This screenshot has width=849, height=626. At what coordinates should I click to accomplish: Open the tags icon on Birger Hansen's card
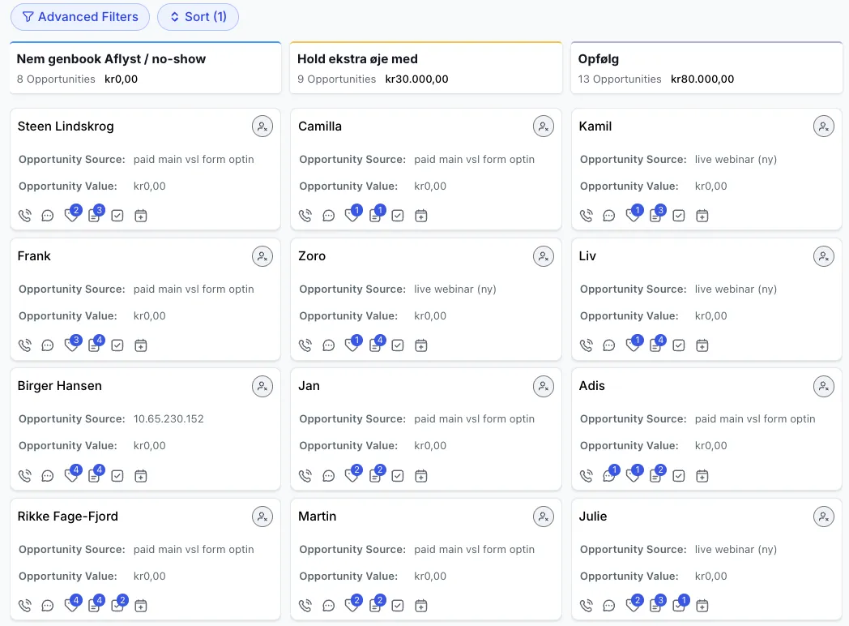coord(71,476)
